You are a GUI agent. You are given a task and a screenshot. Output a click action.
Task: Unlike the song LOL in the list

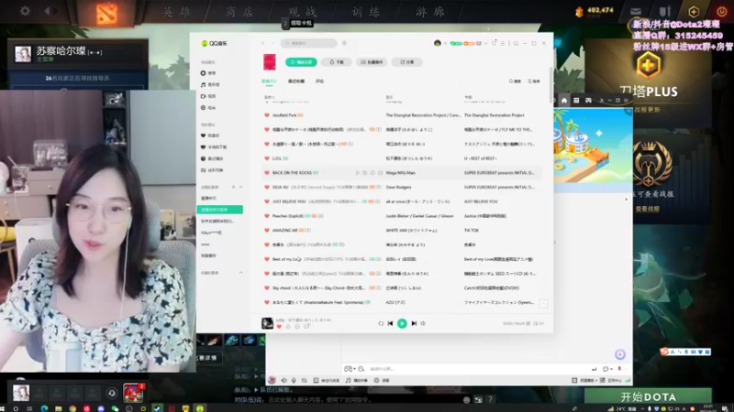point(267,158)
